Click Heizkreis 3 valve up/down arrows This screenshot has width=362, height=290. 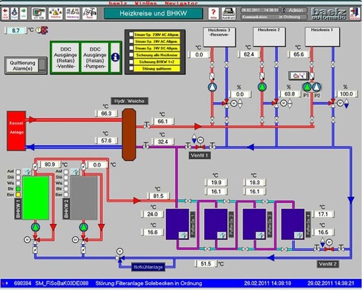pyautogui.click(x=240, y=104)
